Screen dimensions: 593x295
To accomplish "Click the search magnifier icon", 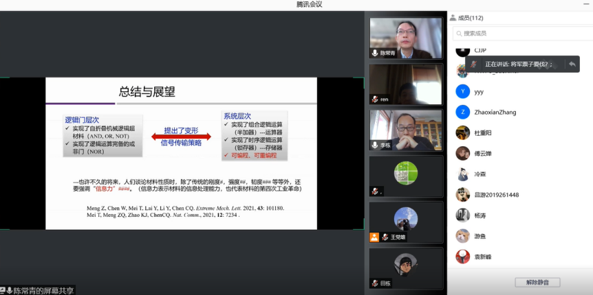I will click(x=458, y=33).
